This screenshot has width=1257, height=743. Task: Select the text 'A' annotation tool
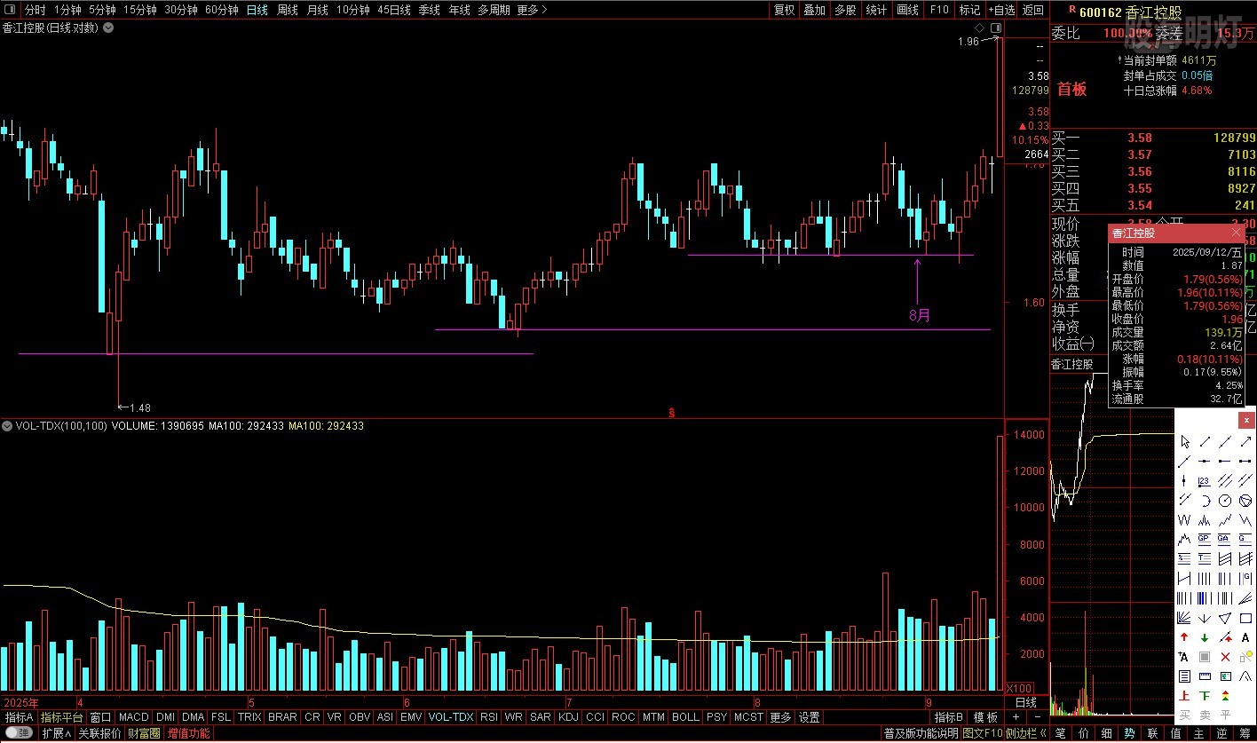coord(1246,637)
